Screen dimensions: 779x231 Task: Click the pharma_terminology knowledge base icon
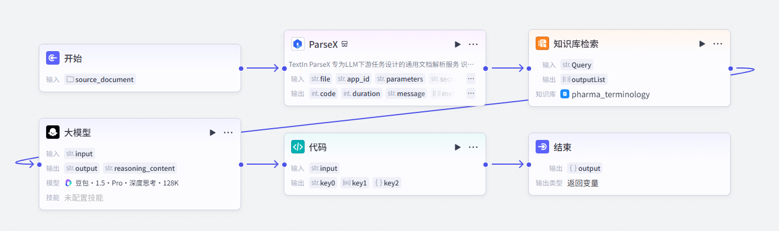pyautogui.click(x=565, y=94)
